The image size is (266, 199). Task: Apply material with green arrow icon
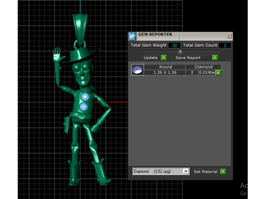coord(223,172)
